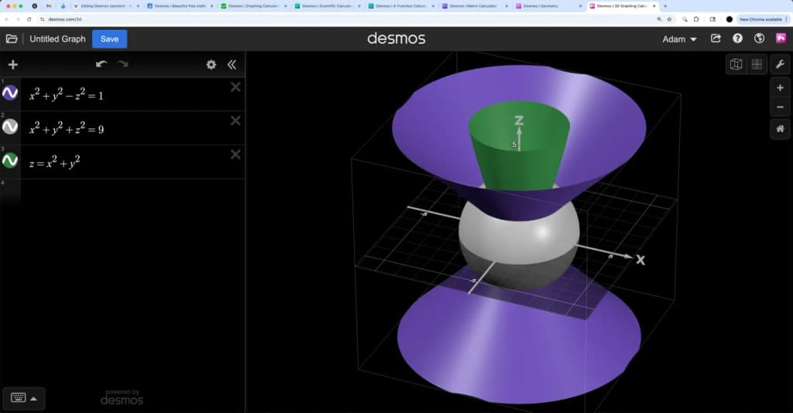Click the Z axis label
The height and width of the screenshot is (413, 793).
tap(519, 120)
